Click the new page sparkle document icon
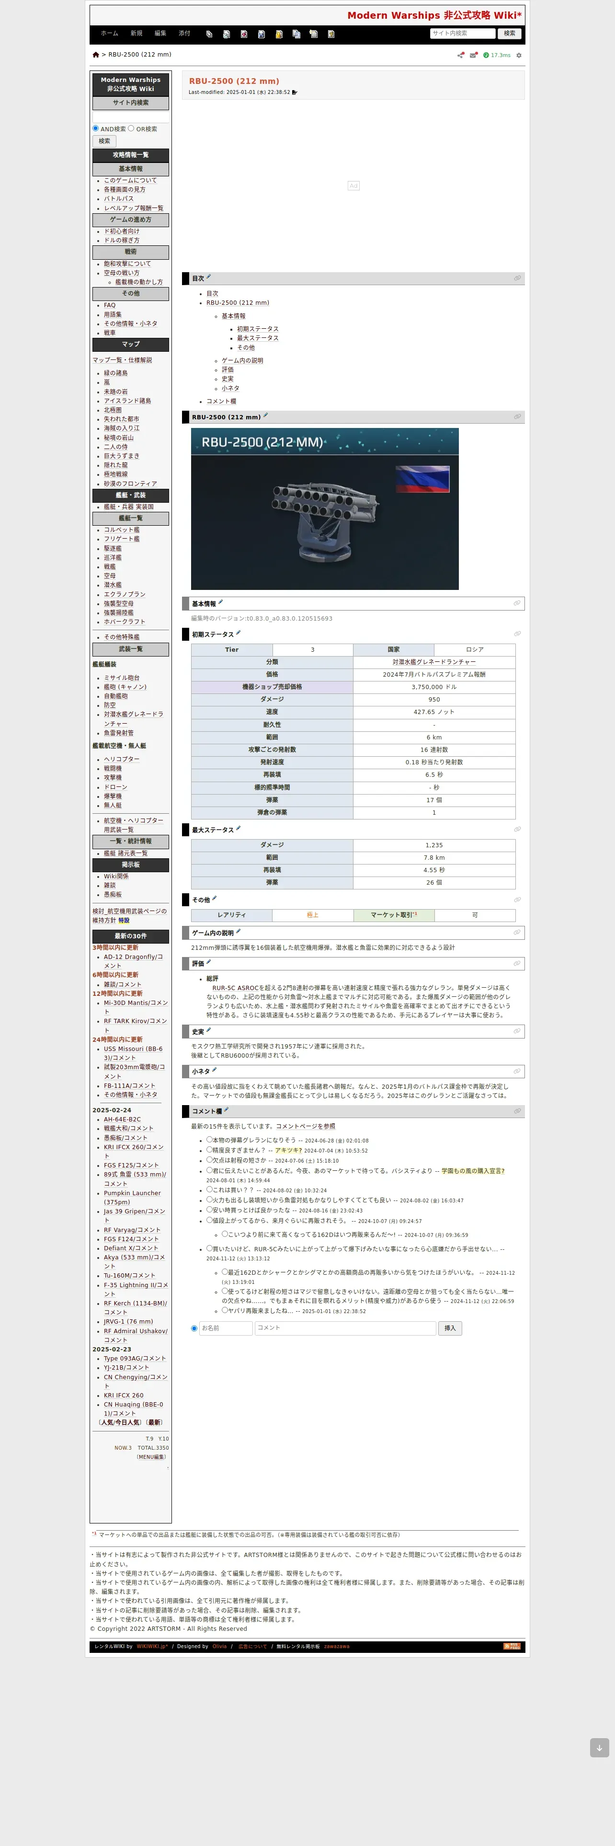Screen dimensions: 615x1846 [314, 34]
